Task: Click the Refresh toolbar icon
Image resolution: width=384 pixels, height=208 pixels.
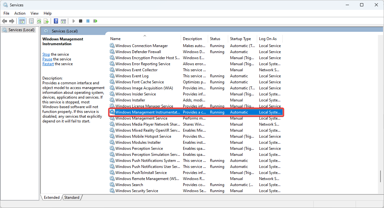Action: point(39,21)
